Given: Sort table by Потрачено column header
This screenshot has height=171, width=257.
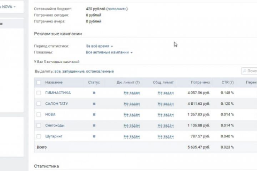Looking at the screenshot, I should (x=200, y=83).
